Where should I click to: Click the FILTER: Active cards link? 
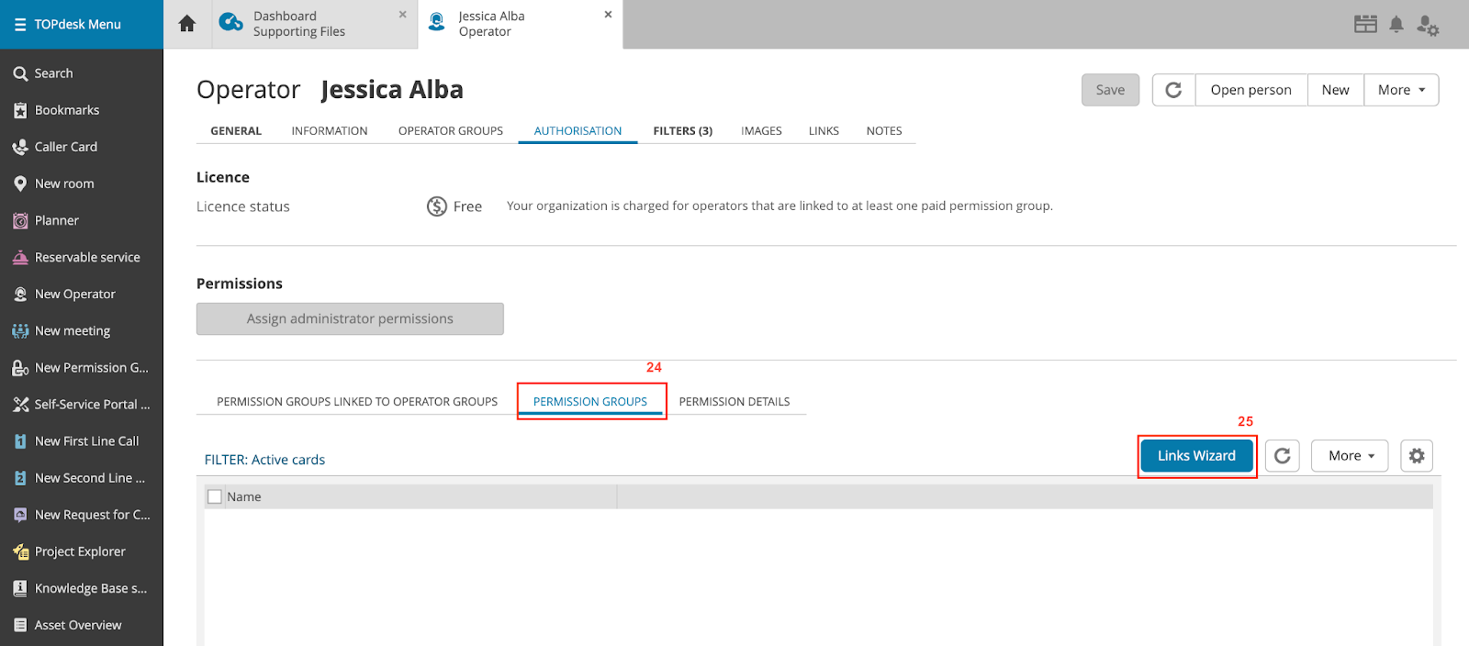(x=264, y=460)
